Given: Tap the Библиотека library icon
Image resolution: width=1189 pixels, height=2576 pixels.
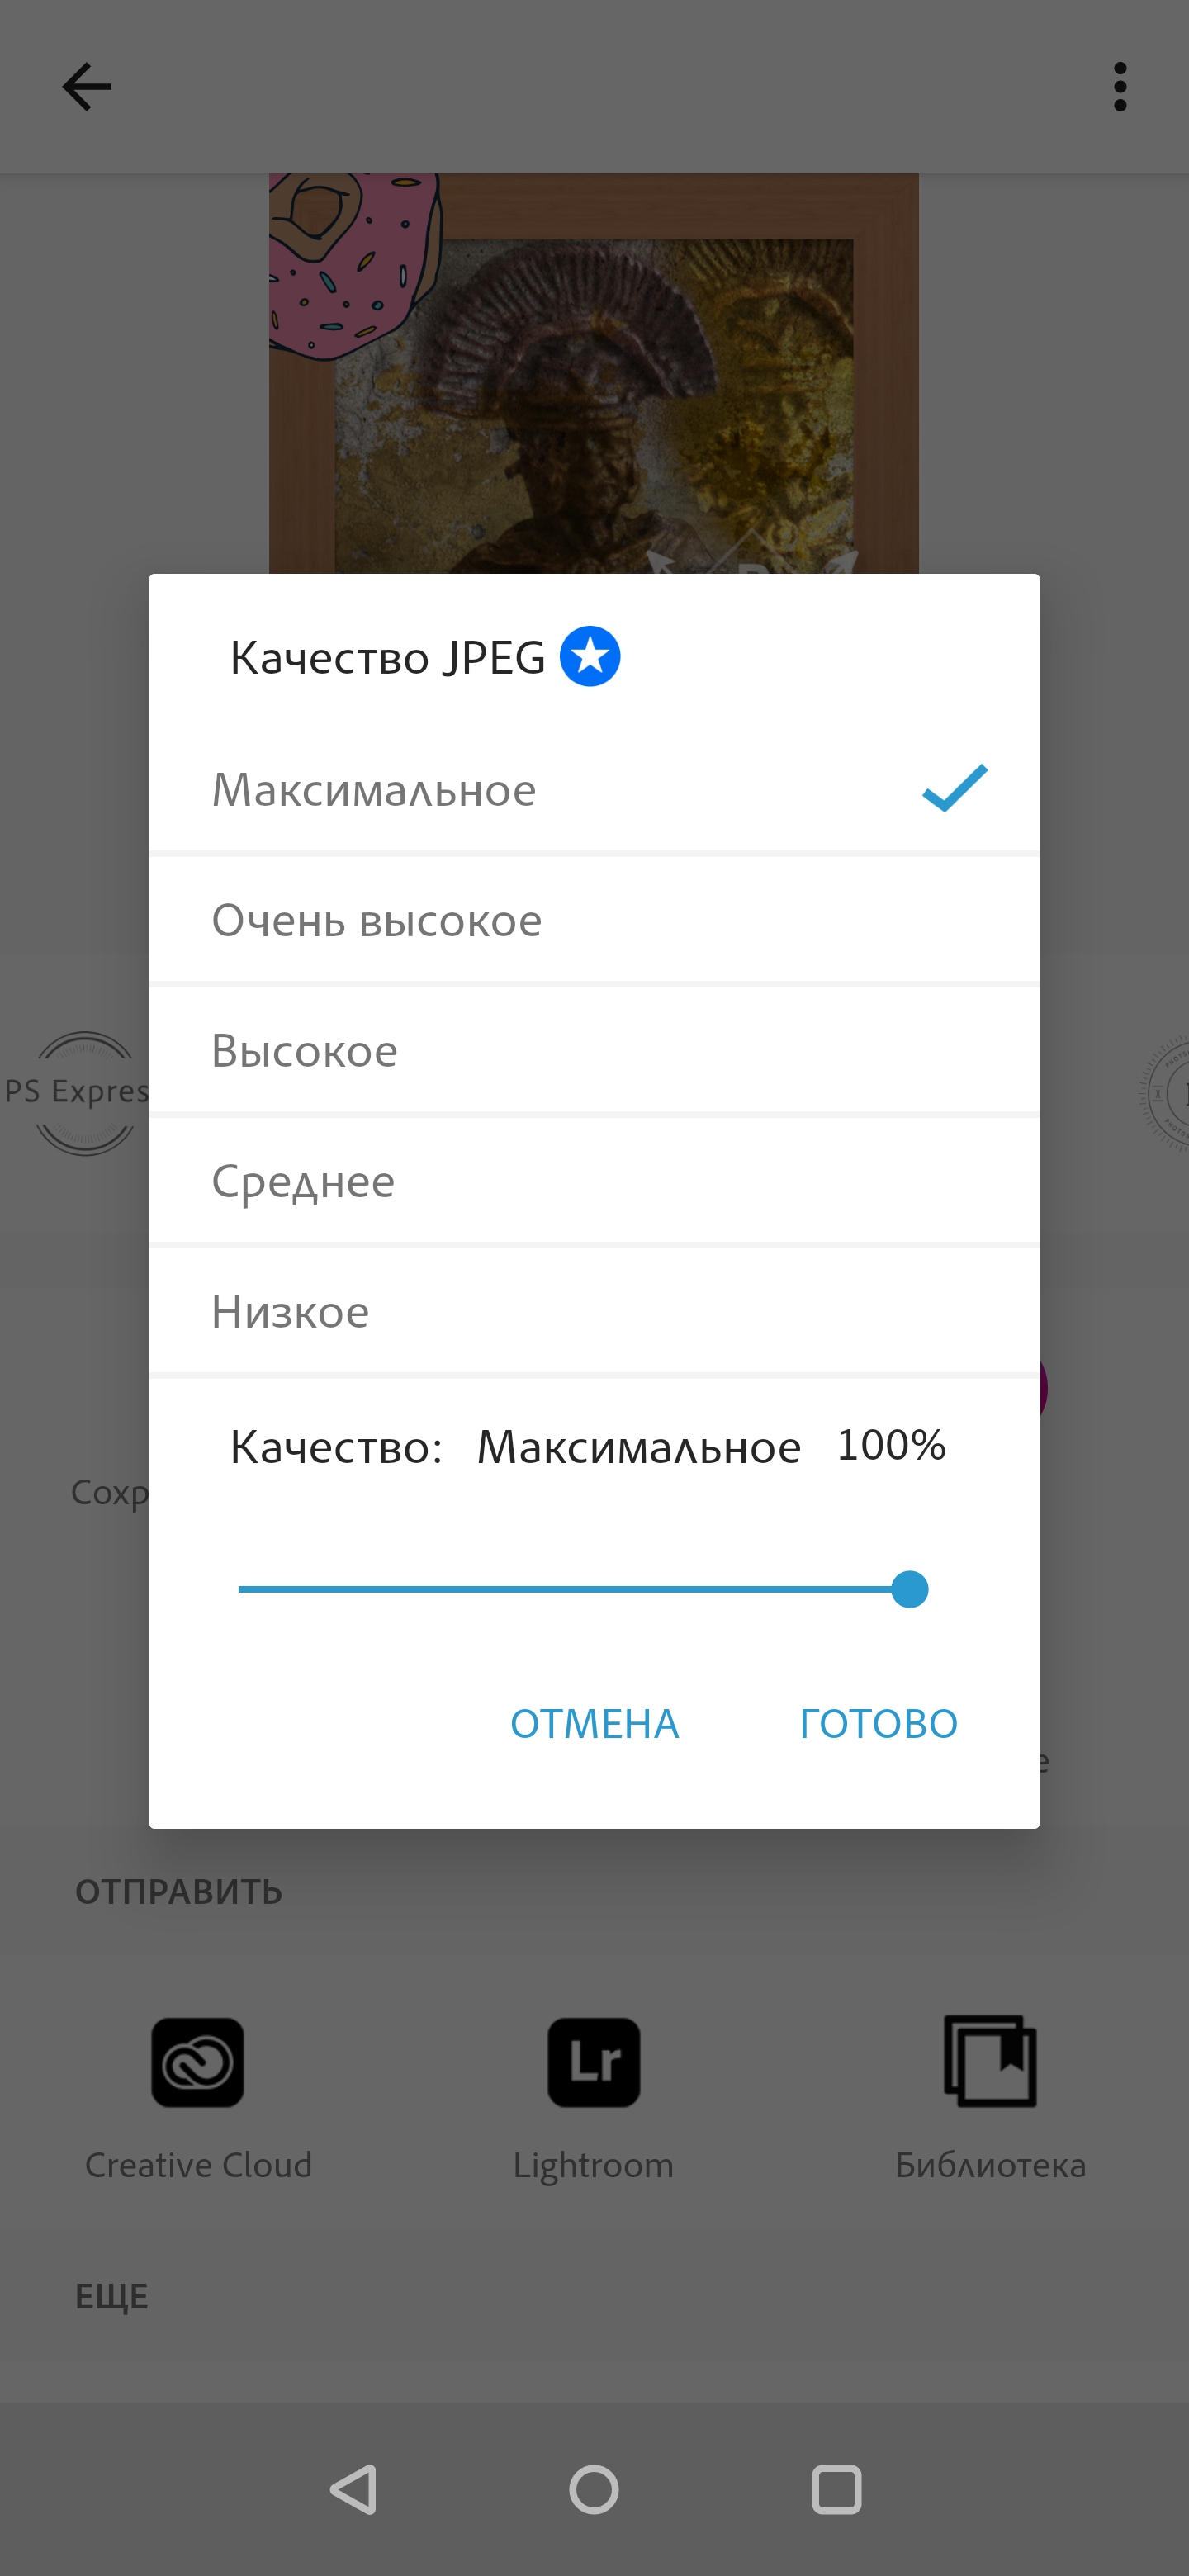Looking at the screenshot, I should pyautogui.click(x=990, y=2062).
